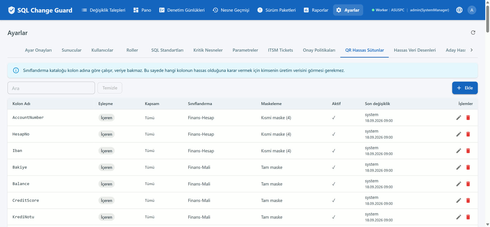
Task: Switch to the Ayar Onayları tab
Action: click(x=38, y=50)
